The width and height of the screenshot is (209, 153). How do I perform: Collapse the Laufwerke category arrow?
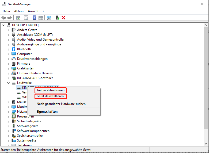[x=8, y=83]
